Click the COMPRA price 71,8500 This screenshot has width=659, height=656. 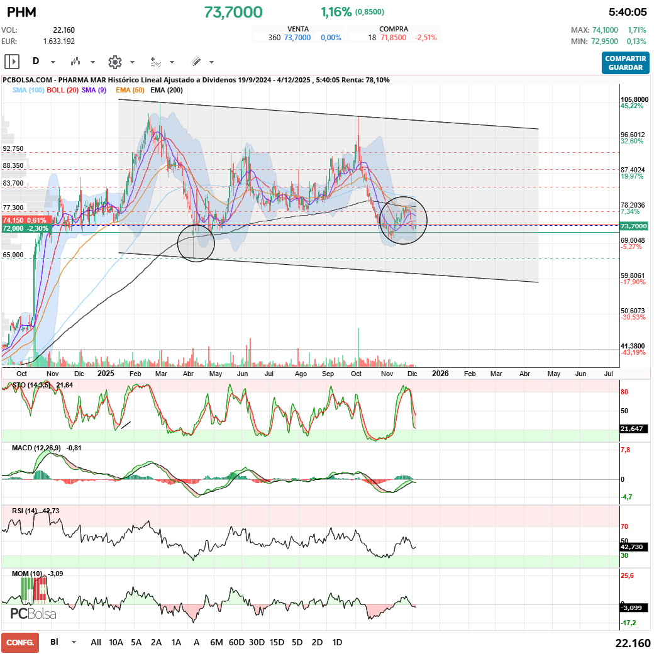pyautogui.click(x=394, y=37)
